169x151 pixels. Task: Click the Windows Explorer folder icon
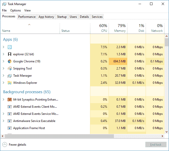pyautogui.click(x=10, y=83)
